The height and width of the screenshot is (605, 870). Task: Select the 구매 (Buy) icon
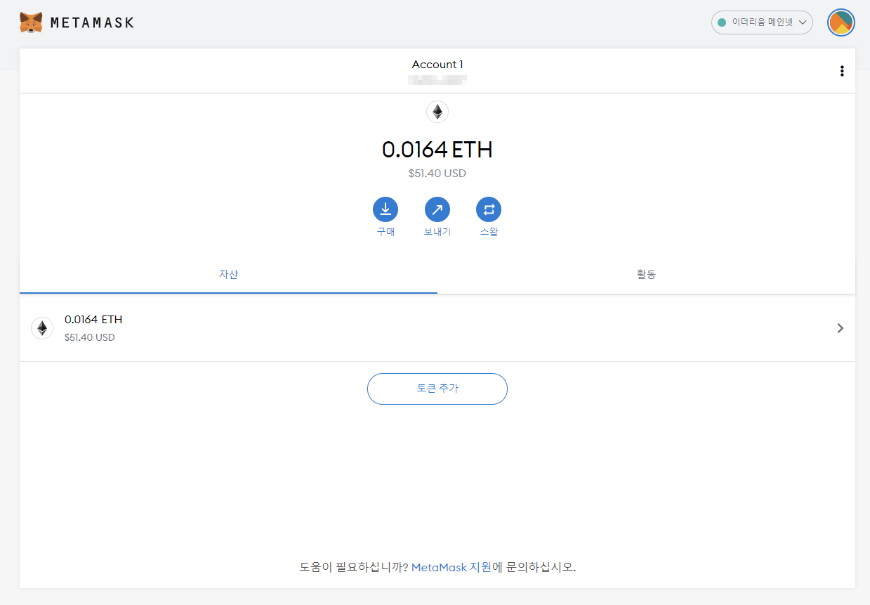coord(385,208)
